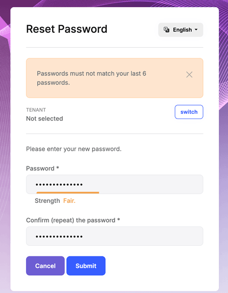Dismiss the last 6 passwords warning
Screen dimensions: 228x293
(189, 75)
